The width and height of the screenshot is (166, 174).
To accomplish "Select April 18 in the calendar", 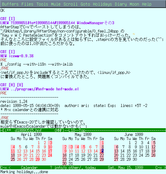I will 13,155.
